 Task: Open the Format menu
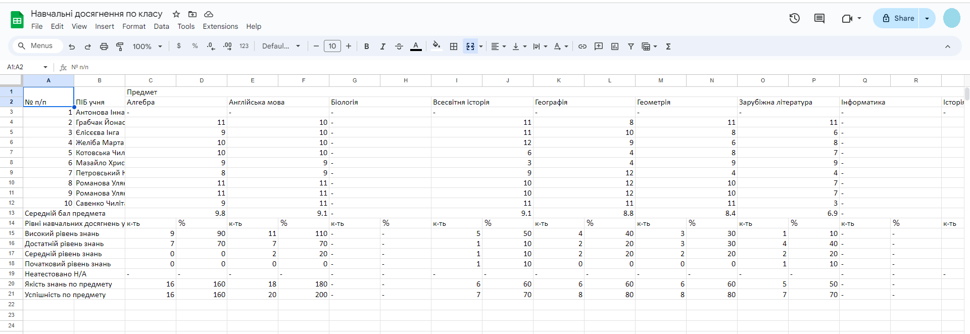pos(134,26)
